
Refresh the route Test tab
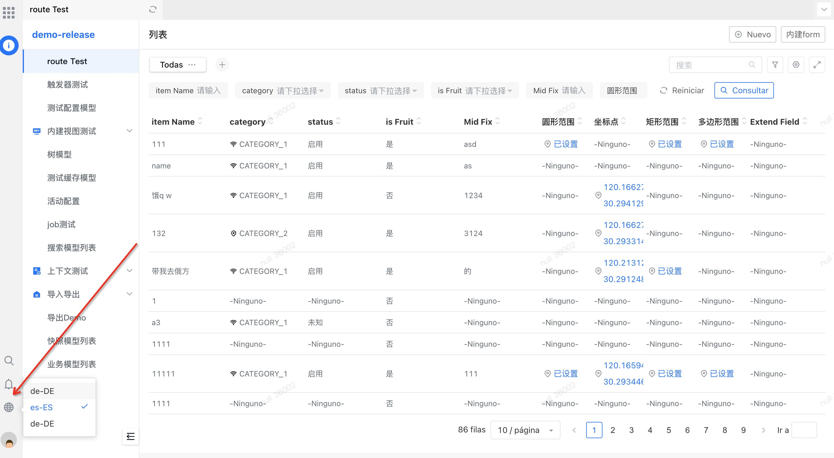[x=153, y=9]
